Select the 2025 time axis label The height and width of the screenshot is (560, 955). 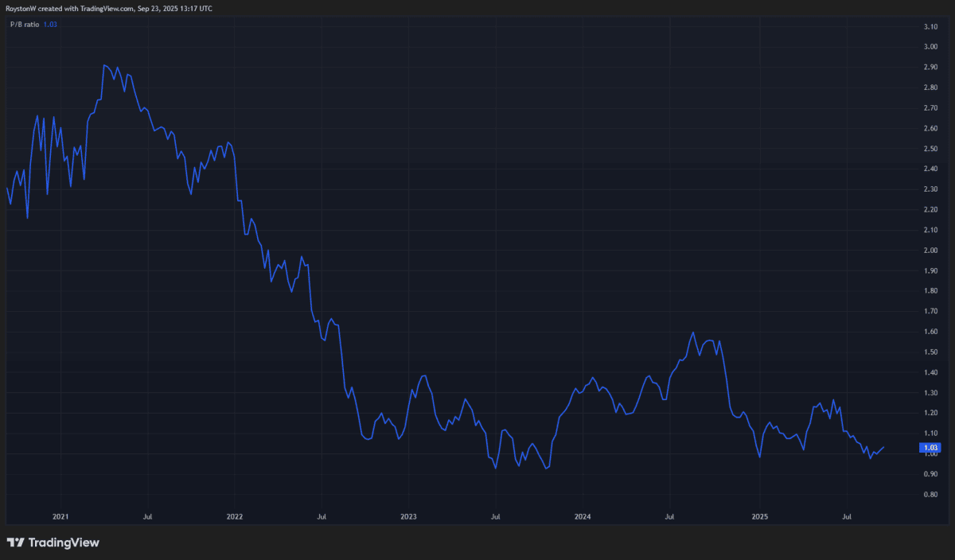[759, 516]
